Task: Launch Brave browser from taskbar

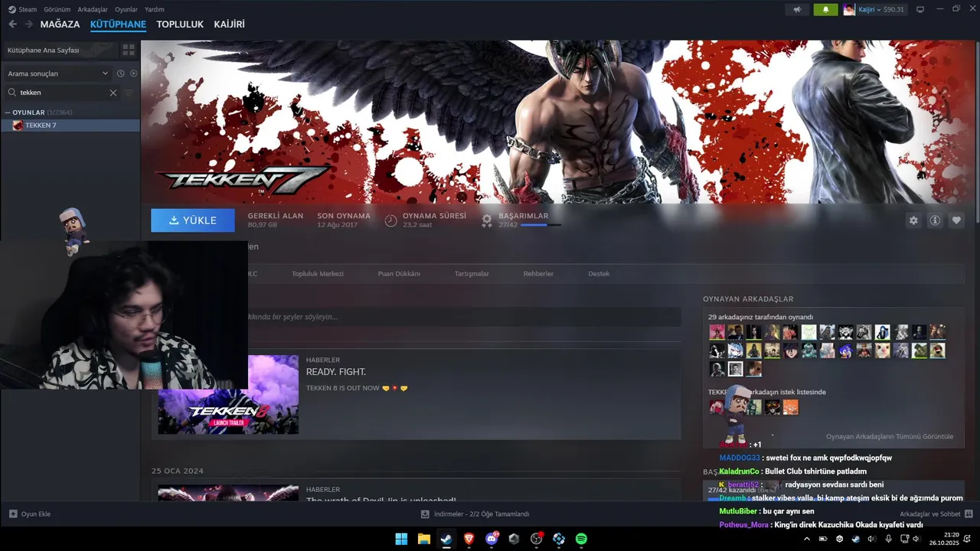Action: click(x=469, y=539)
